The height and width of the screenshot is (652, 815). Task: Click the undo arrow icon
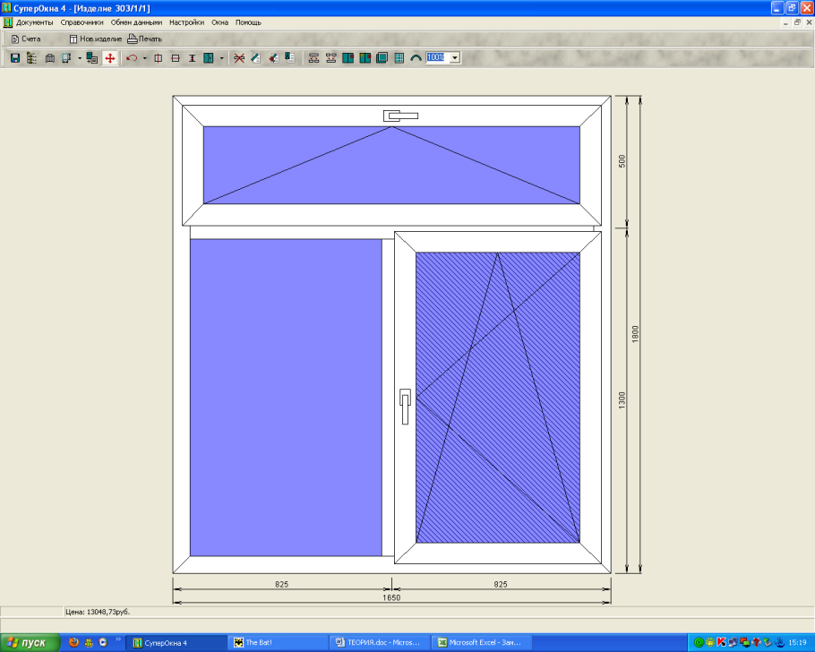133,57
